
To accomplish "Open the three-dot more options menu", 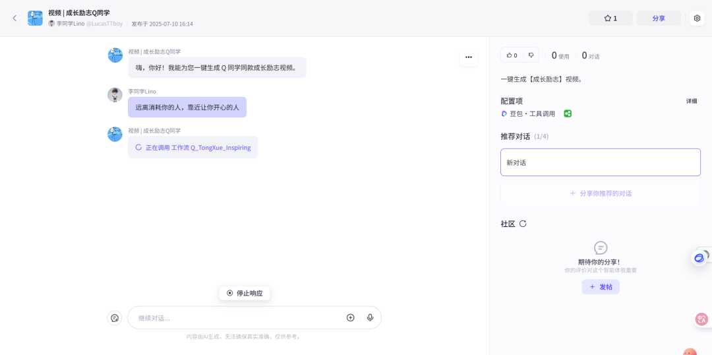I will (469, 57).
